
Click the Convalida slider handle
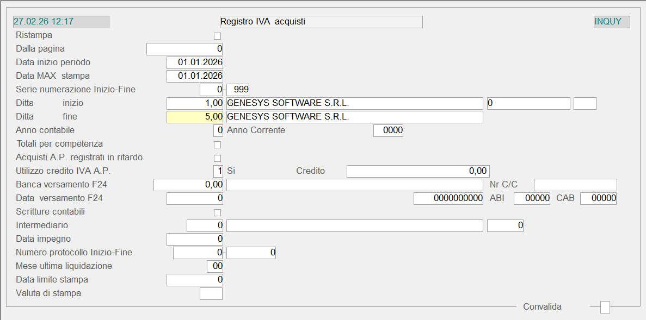point(605,308)
